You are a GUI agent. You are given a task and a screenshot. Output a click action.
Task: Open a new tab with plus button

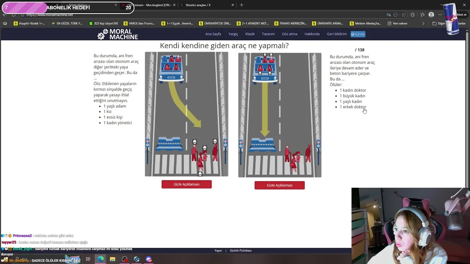click(241, 5)
